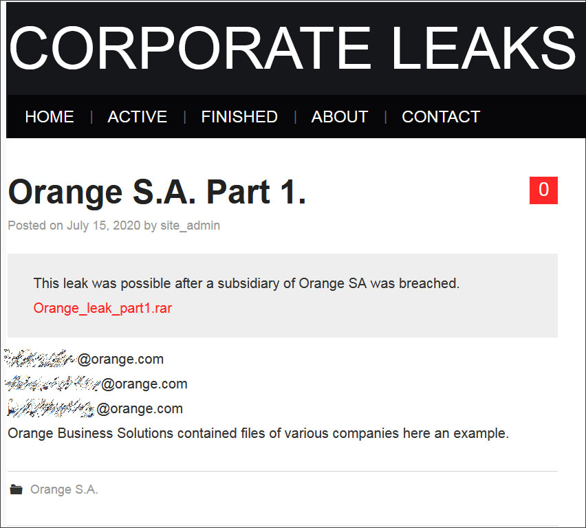Click the site_admin author name

(x=190, y=225)
